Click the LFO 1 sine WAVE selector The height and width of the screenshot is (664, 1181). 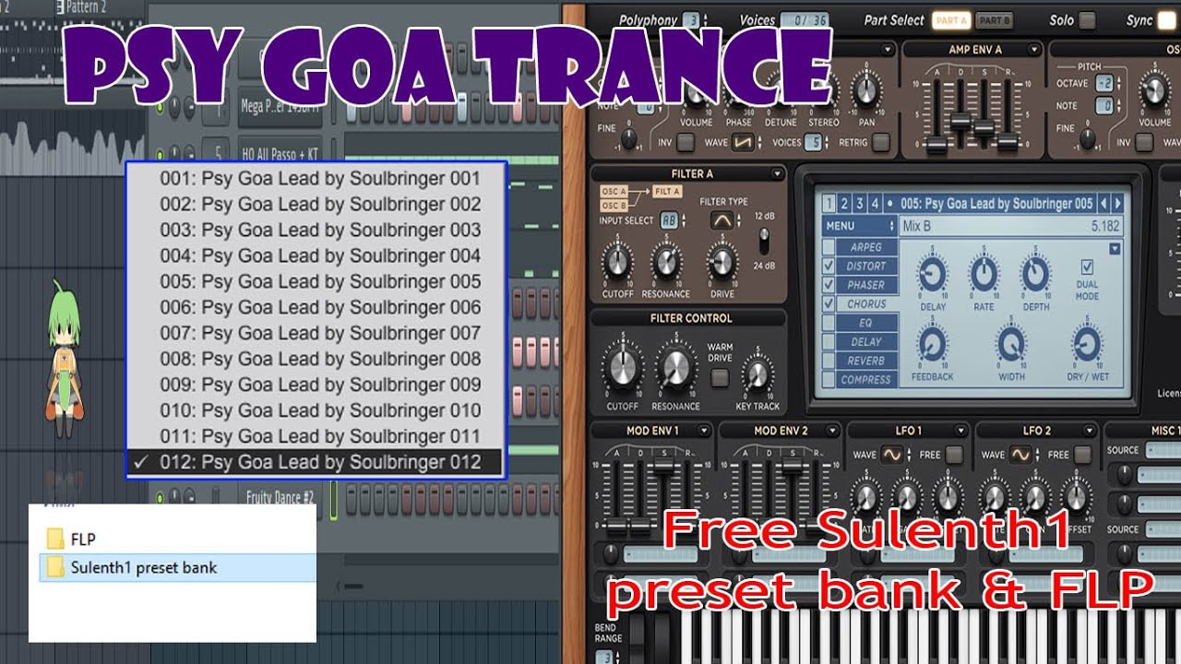(x=891, y=455)
